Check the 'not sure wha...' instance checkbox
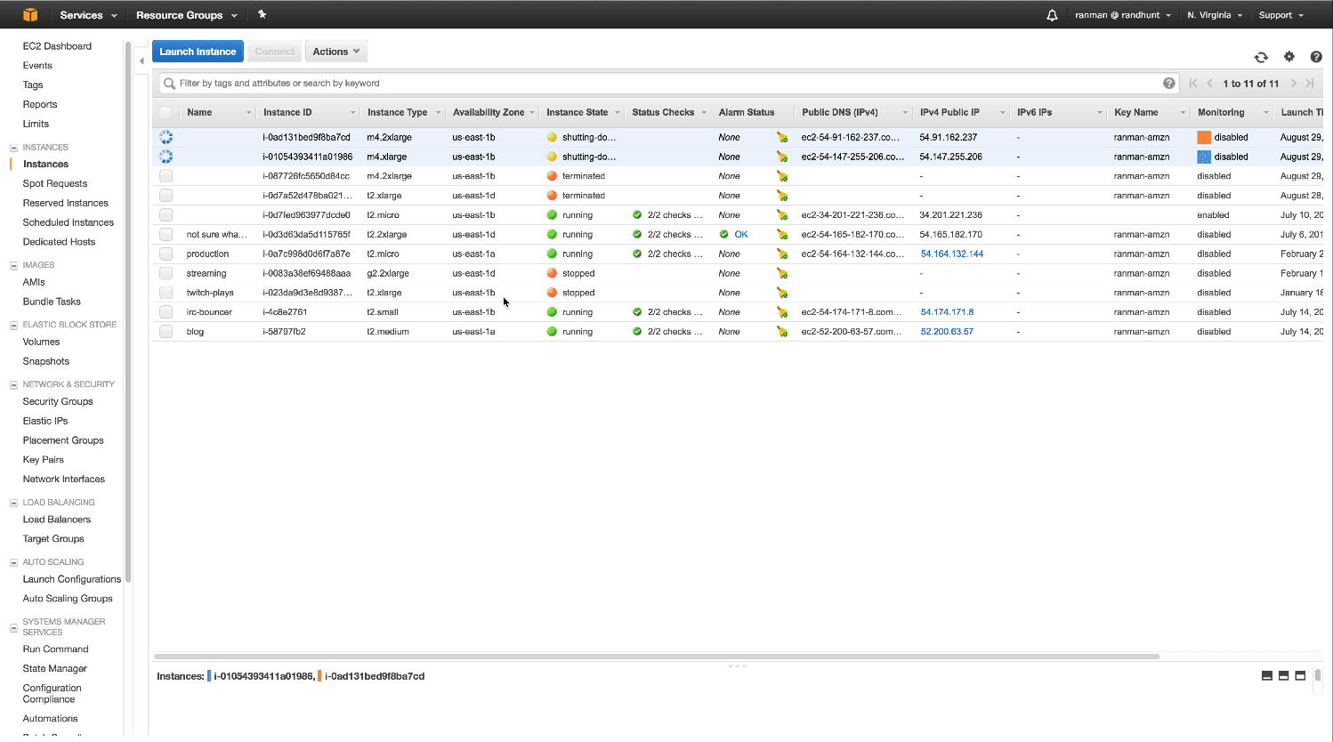 point(166,234)
